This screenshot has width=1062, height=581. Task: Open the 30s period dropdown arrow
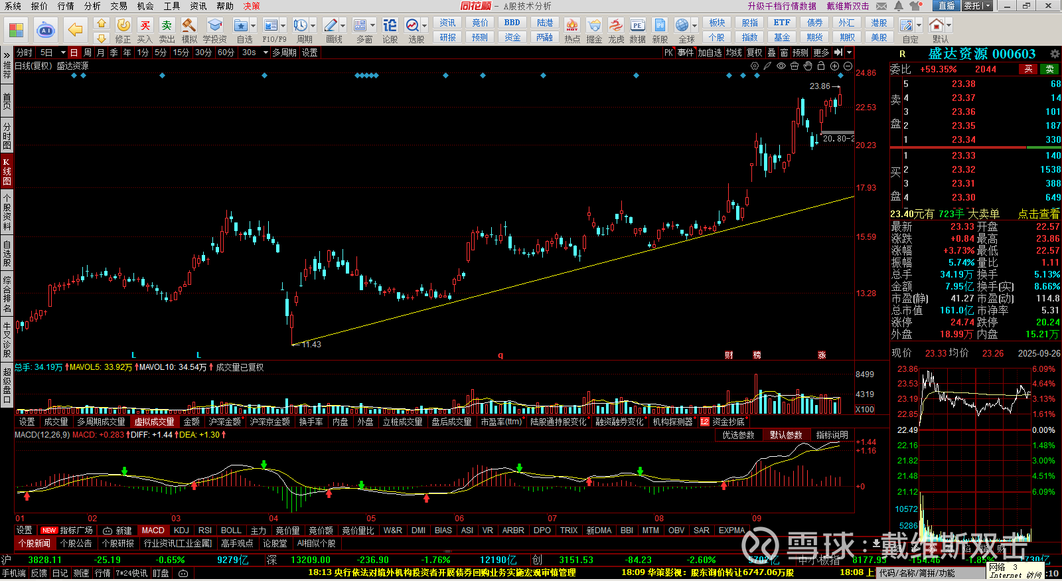265,52
